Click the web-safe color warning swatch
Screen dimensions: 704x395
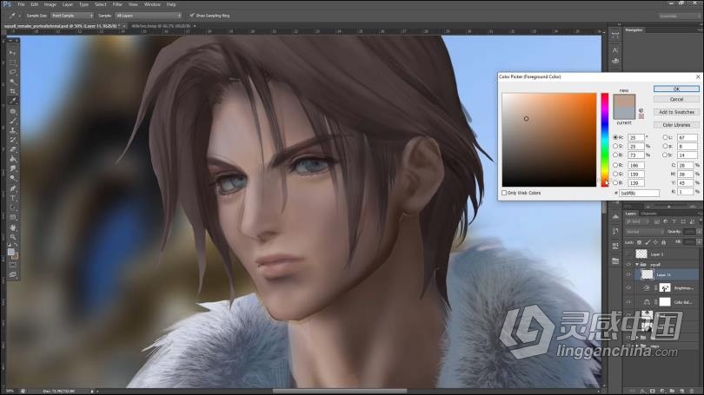641,116
